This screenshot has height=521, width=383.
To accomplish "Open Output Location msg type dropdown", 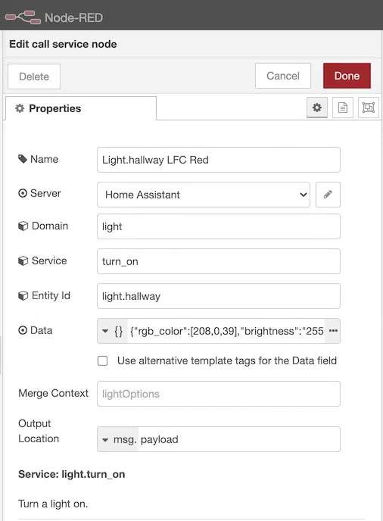I will 118,439.
